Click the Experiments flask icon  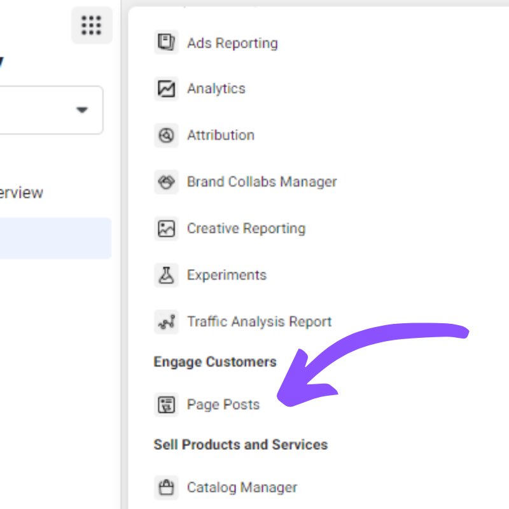166,275
